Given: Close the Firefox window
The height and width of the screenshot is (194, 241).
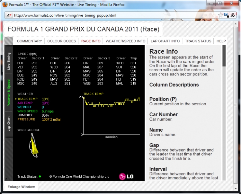Looking at the screenshot, I should pos(231,4).
